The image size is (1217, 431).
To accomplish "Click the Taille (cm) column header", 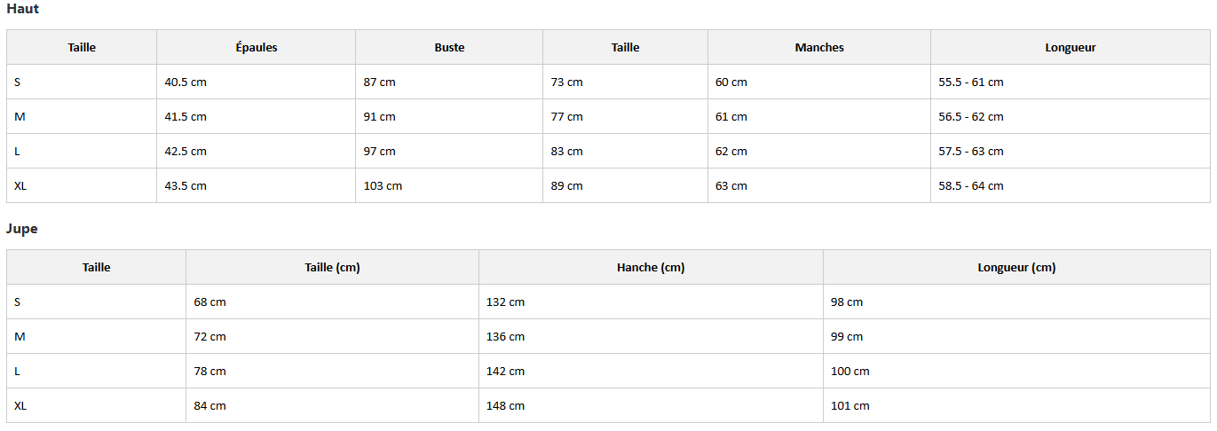I will pos(332,268).
